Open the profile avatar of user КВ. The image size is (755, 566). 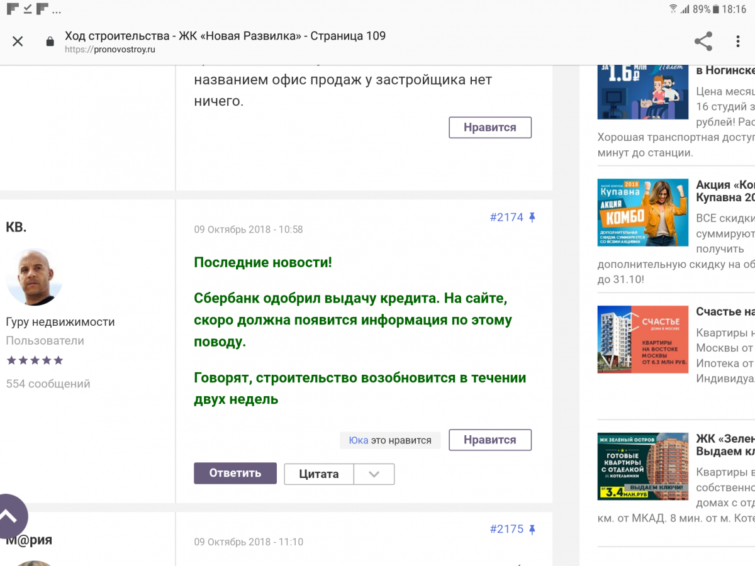[34, 277]
